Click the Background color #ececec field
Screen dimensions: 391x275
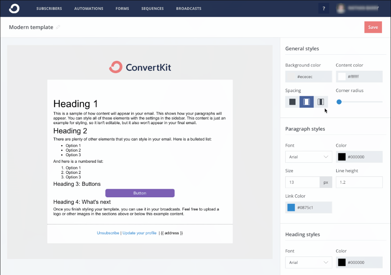pos(309,76)
